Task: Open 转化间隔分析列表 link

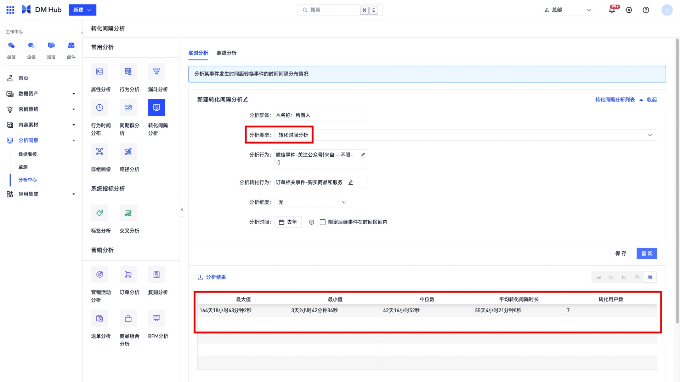Action: tap(615, 100)
